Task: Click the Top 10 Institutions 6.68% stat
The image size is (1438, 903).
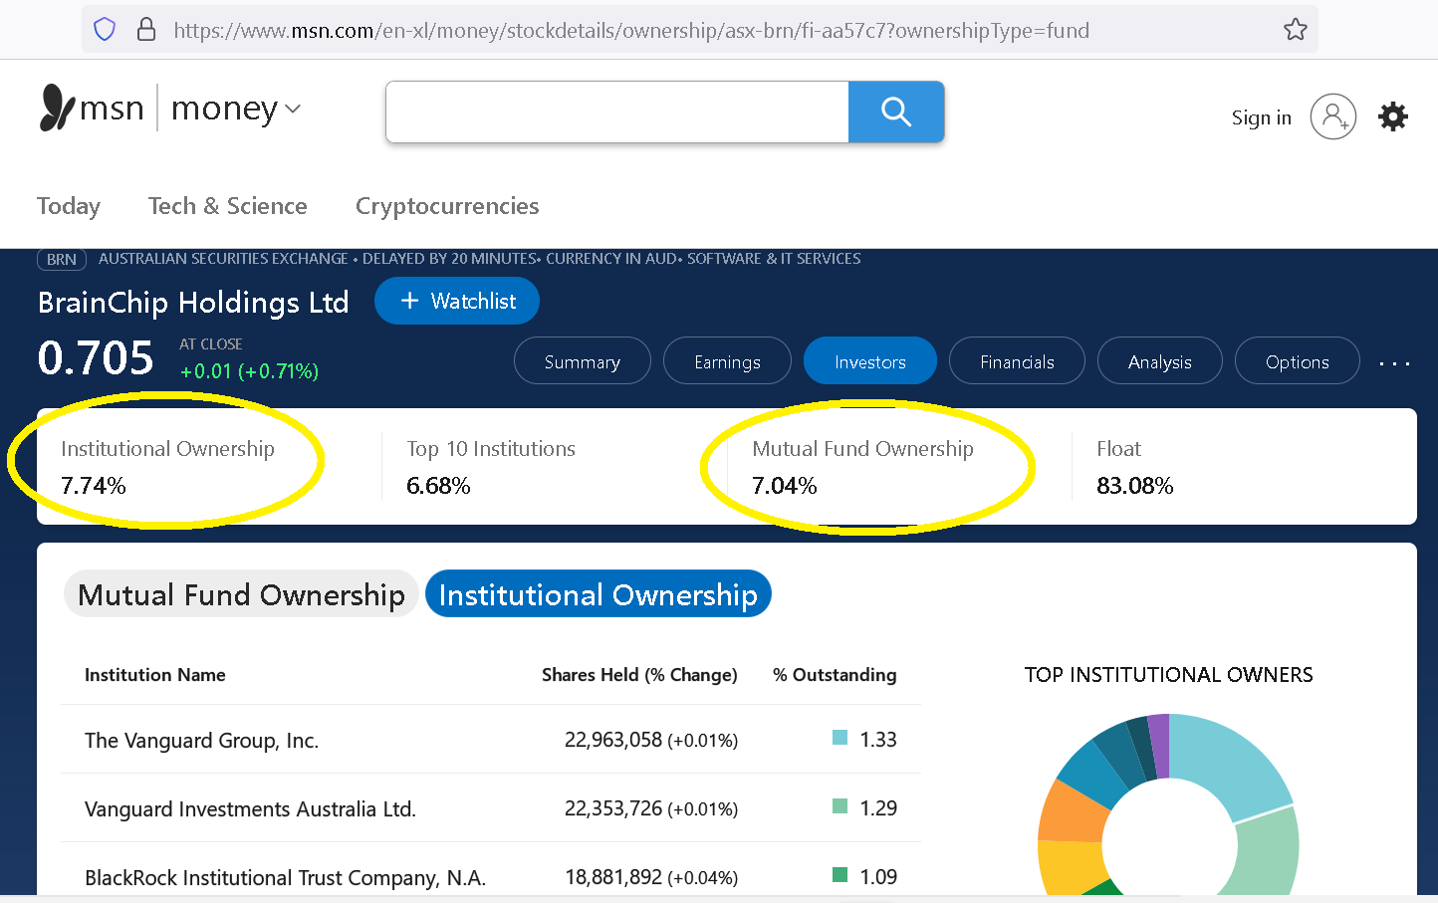Action: (491, 467)
